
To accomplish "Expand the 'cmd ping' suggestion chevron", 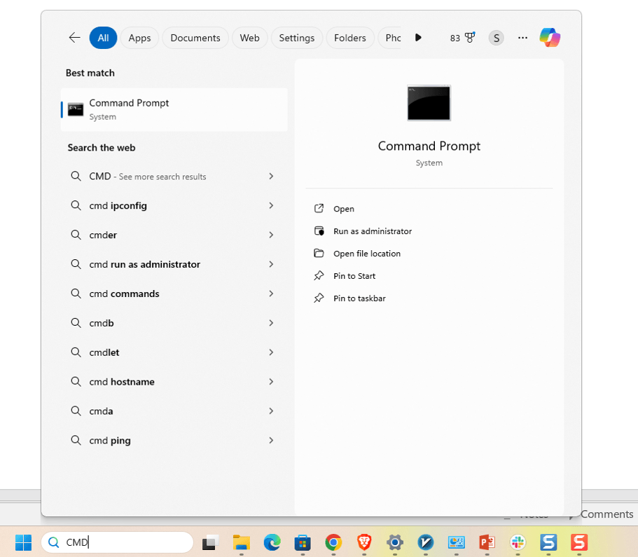I will click(x=271, y=441).
